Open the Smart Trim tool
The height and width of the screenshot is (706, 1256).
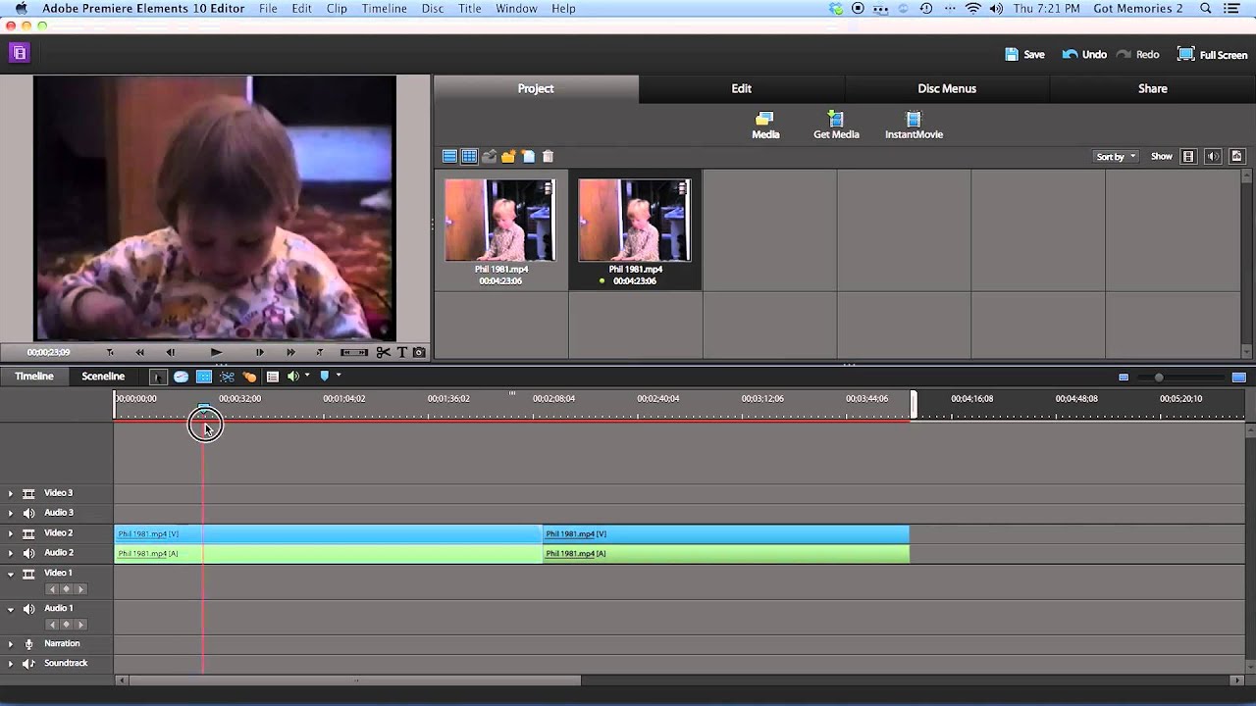(227, 377)
